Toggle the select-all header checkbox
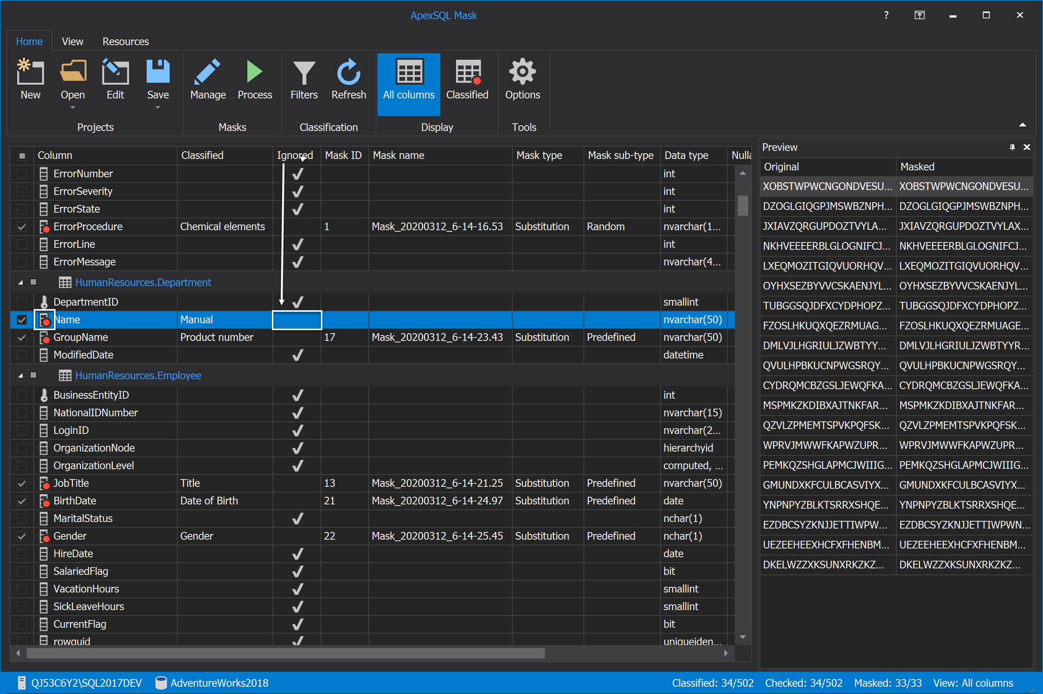This screenshot has height=694, width=1043. tap(22, 155)
